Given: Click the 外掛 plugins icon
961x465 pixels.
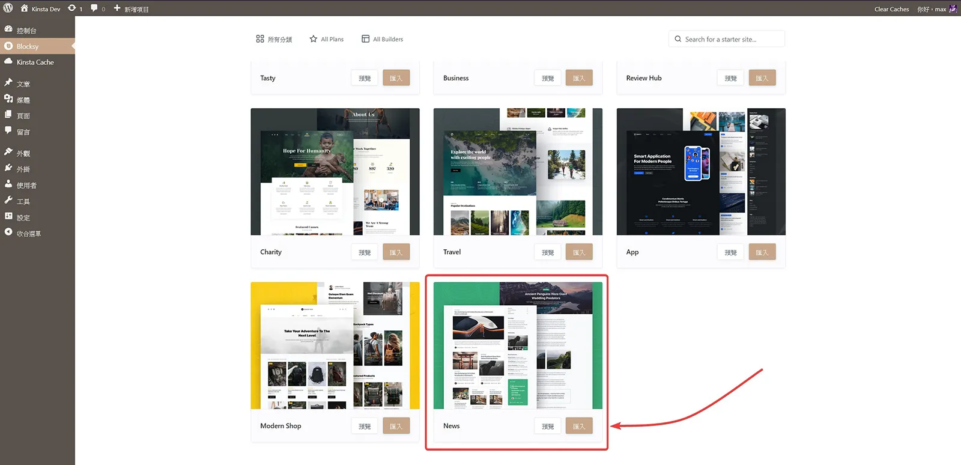Looking at the screenshot, I should click(8, 169).
